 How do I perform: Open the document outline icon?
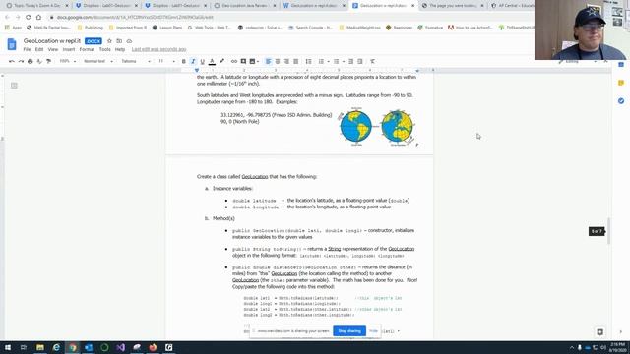[x=14, y=86]
